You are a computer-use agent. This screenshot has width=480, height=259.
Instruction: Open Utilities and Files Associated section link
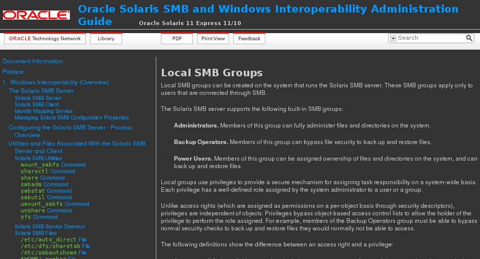[x=77, y=147]
